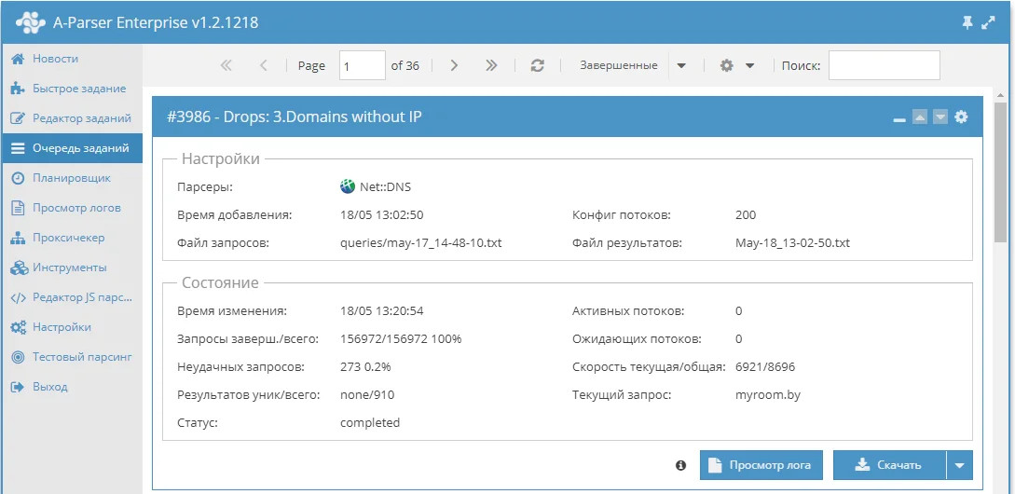Open the Новости section
The image size is (1015, 494).
tap(55, 59)
